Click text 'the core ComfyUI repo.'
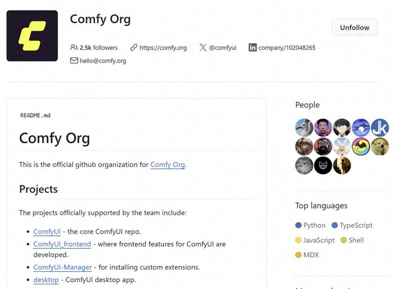Image resolution: width=397 pixels, height=289 pixels. click(104, 231)
